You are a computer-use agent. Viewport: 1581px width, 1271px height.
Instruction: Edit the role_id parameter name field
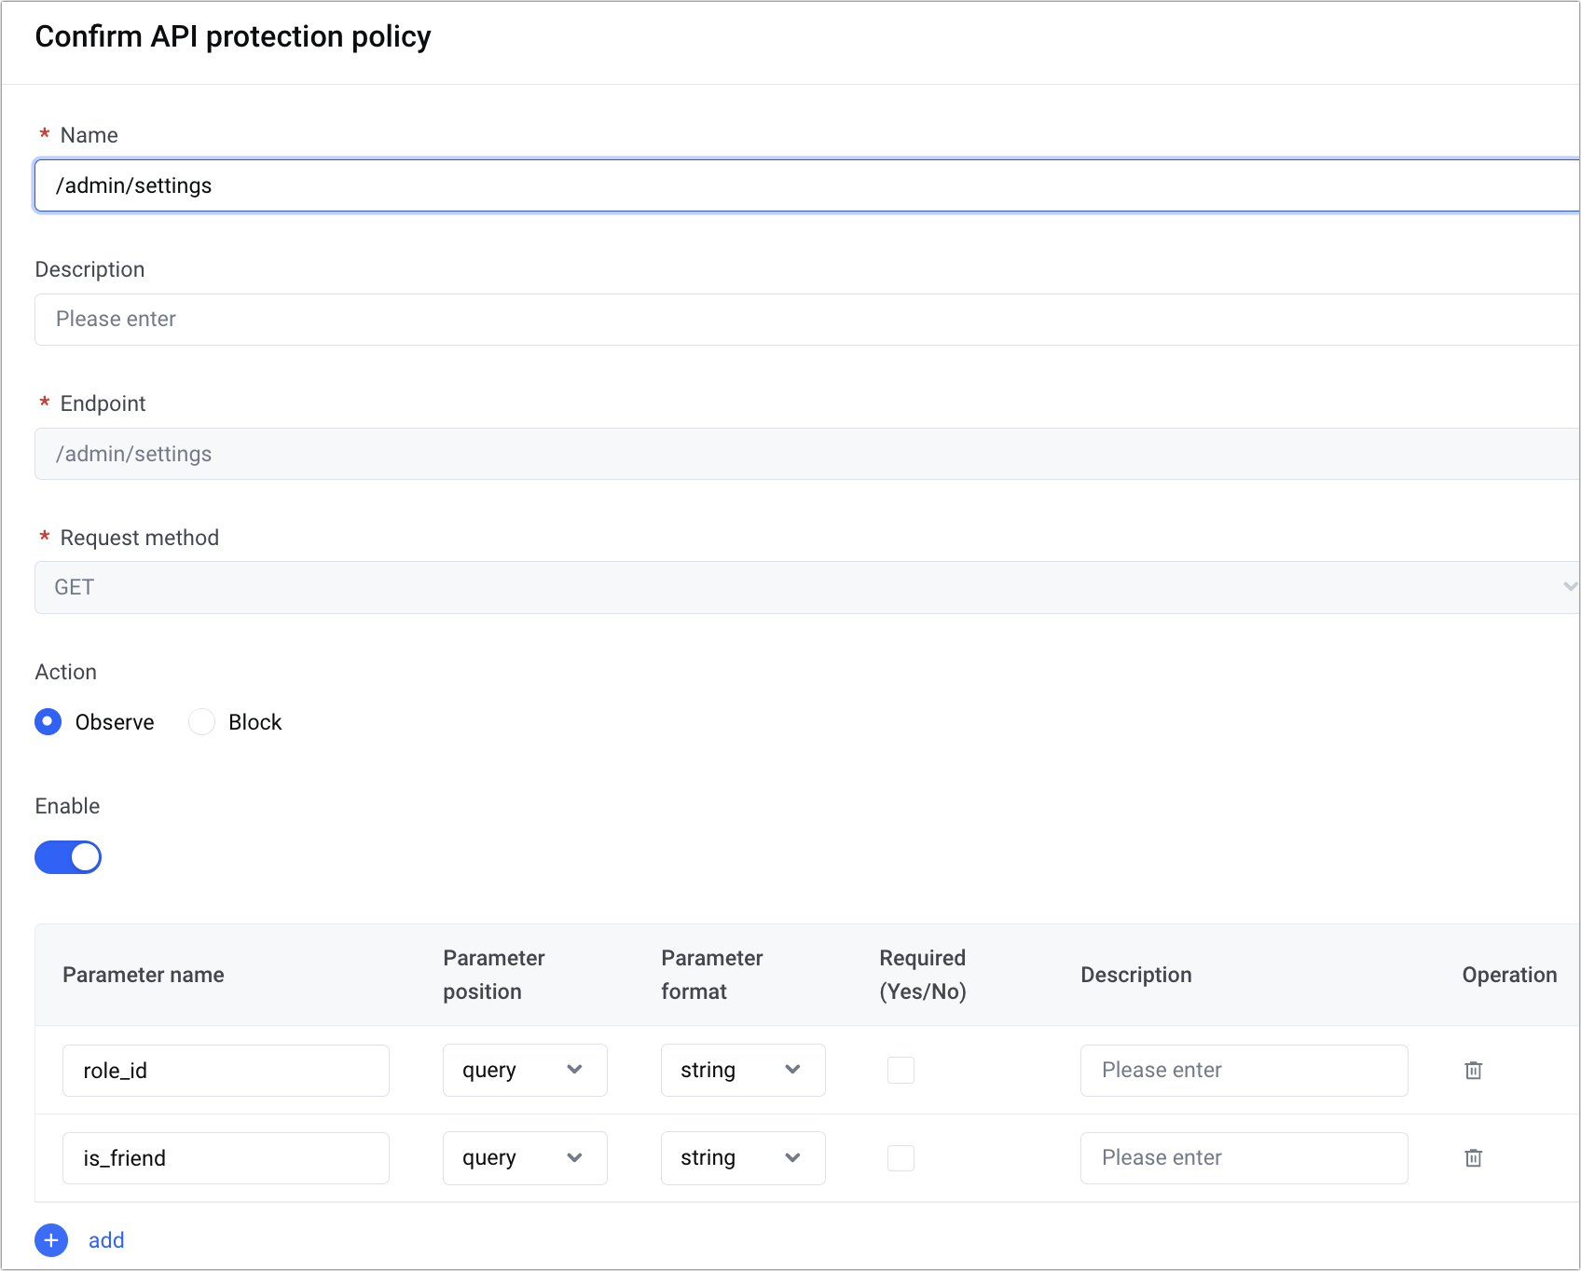(226, 1071)
